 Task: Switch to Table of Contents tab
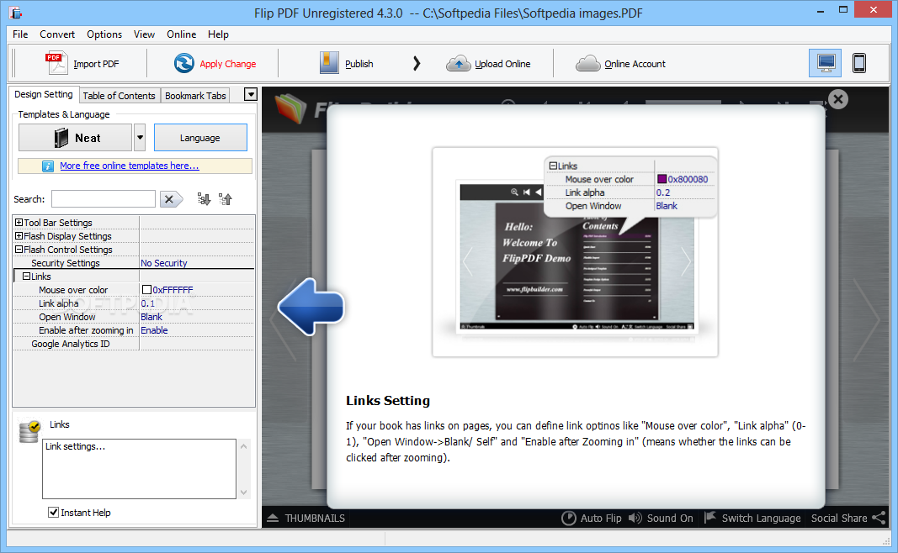click(120, 96)
